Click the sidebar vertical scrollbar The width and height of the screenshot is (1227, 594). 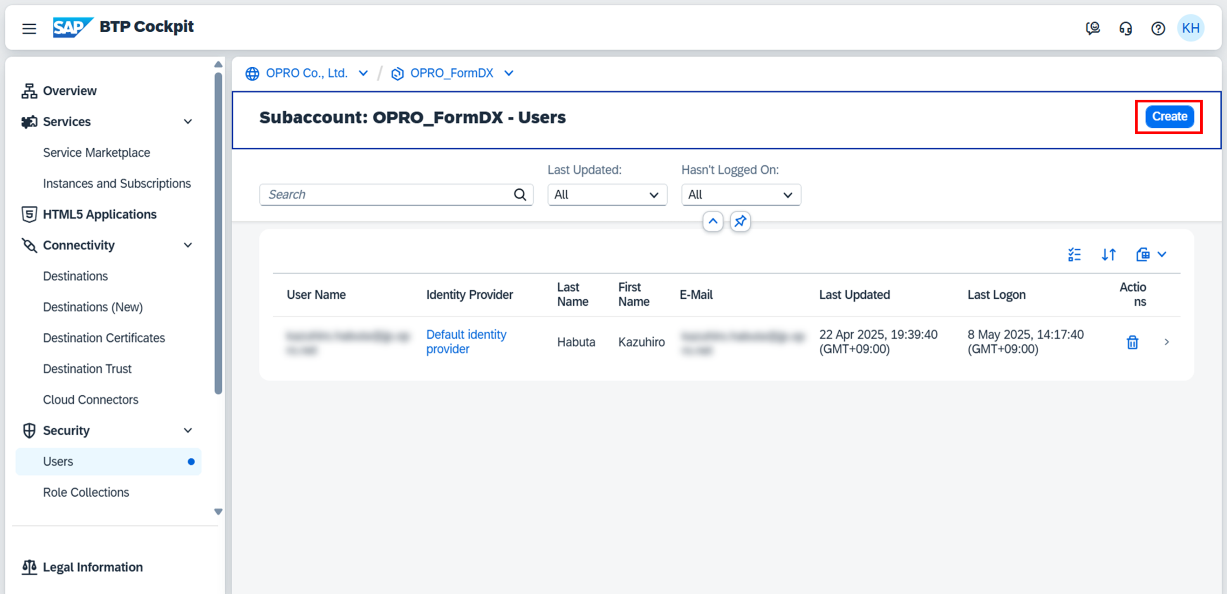coord(218,233)
